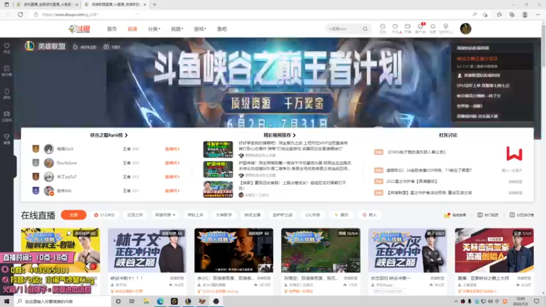Enter DouYuSora's 直播间 link

(172, 163)
